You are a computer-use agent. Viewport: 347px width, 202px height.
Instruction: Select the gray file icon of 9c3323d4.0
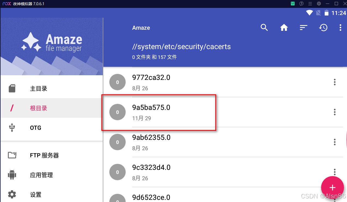[117, 172]
